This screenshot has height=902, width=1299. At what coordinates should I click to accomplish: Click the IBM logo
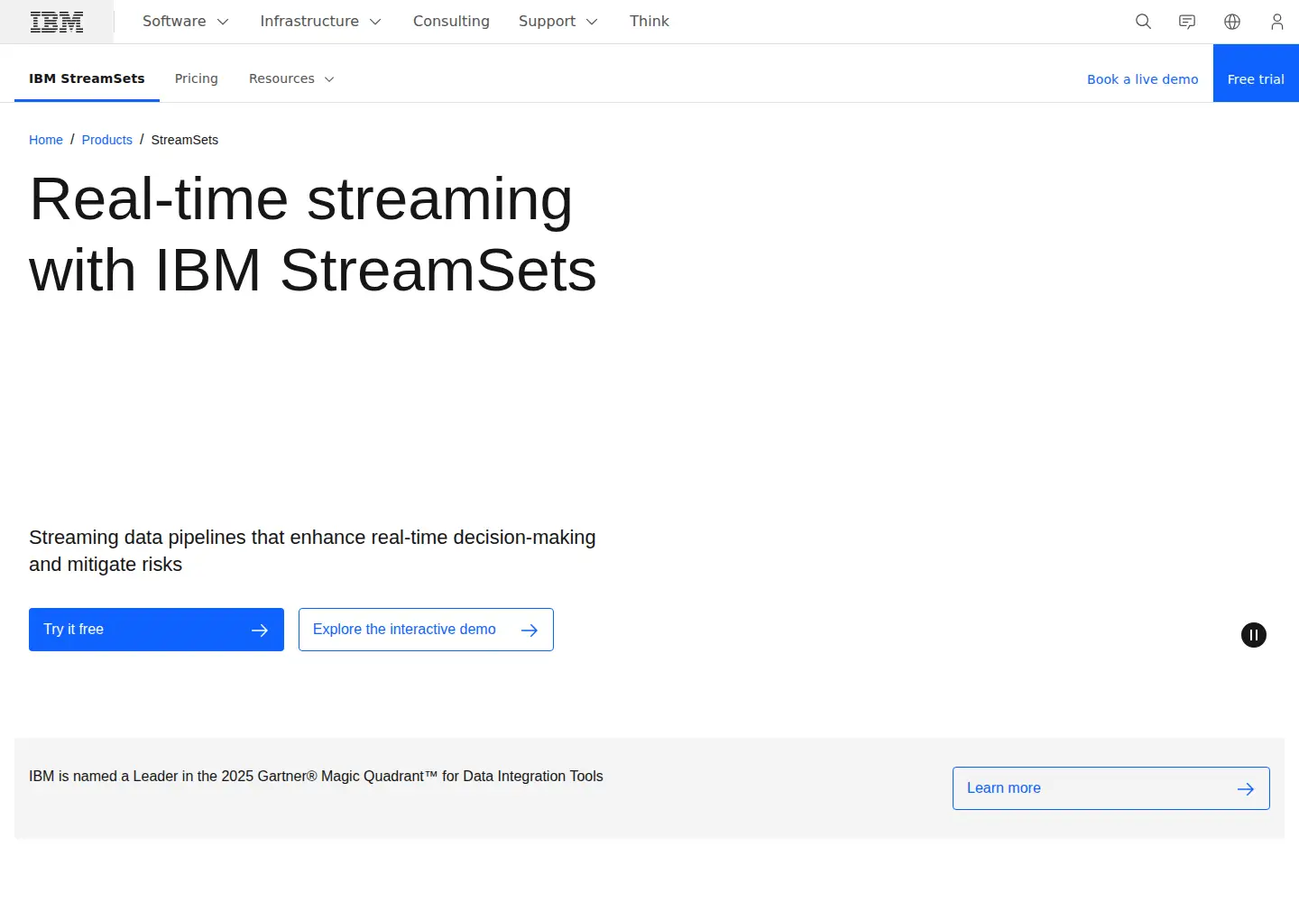(57, 22)
